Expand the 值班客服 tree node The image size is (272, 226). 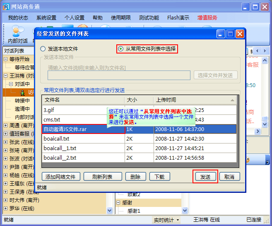point(5,134)
